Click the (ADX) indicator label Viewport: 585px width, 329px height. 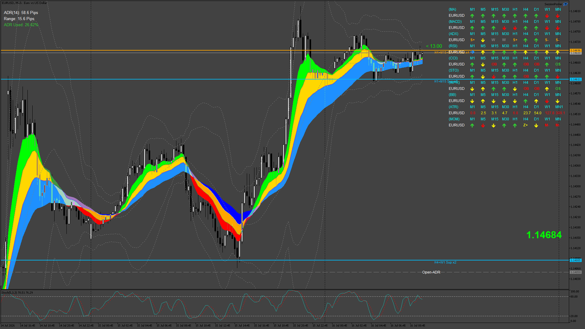point(454,34)
